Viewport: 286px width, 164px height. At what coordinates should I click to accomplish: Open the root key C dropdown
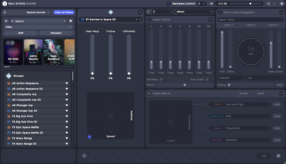pyautogui.click(x=162, y=12)
